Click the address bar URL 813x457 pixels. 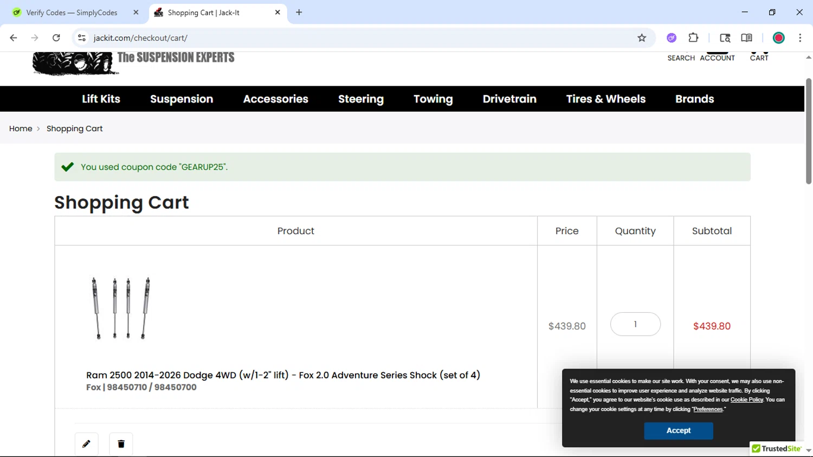pyautogui.click(x=140, y=38)
